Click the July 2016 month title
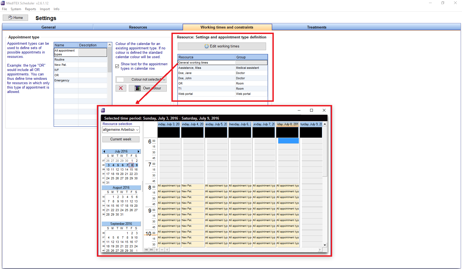The height and width of the screenshot is (269, 462). tap(121, 151)
